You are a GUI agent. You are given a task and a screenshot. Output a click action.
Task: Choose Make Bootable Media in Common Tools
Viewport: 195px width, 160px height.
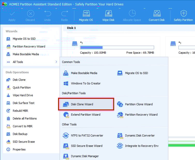[x=84, y=73]
